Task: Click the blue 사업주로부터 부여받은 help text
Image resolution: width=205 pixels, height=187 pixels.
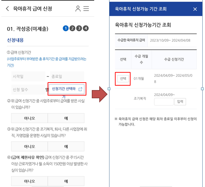Action: [x=47, y=62]
